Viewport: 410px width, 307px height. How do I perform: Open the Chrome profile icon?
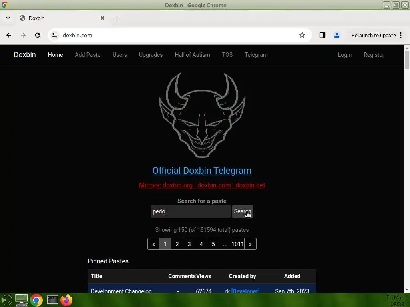pyautogui.click(x=336, y=35)
